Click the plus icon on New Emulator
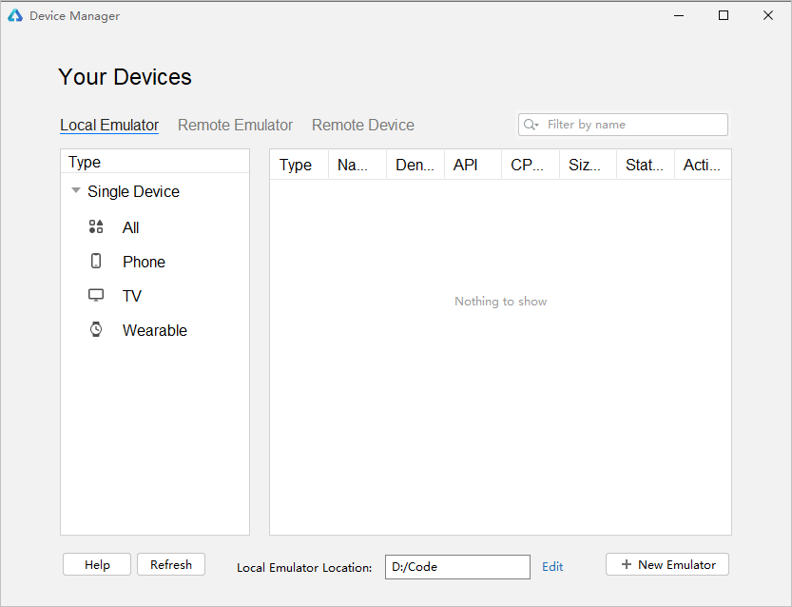Image resolution: width=792 pixels, height=607 pixels. [x=627, y=564]
